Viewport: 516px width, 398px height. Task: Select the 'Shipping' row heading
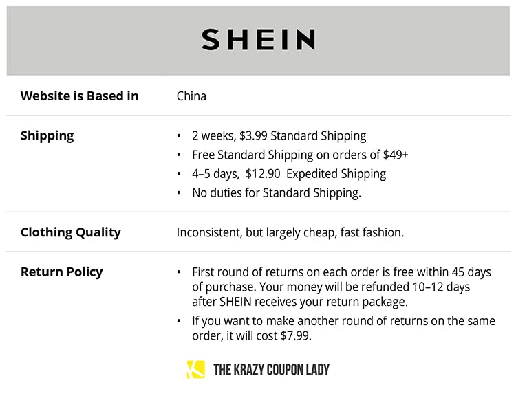[47, 135]
